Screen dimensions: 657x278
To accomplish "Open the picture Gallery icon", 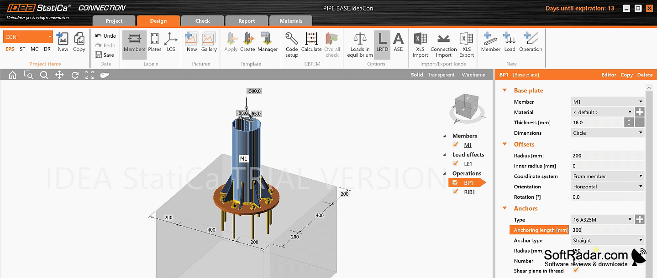I will (209, 39).
